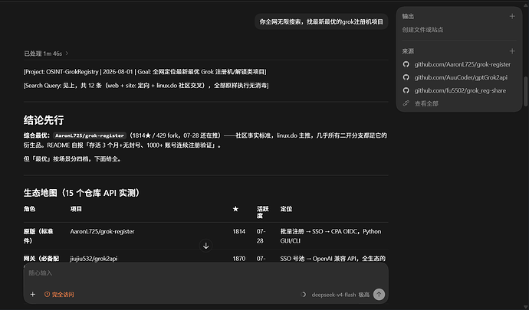This screenshot has width=529, height=310.
Task: Click the scrollbar down arrow at bottom right
Action: [525, 307]
